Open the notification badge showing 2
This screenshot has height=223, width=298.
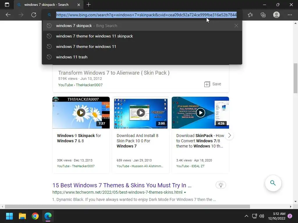(290, 216)
